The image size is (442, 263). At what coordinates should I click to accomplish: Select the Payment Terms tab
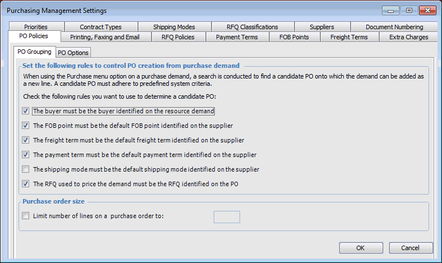click(237, 38)
